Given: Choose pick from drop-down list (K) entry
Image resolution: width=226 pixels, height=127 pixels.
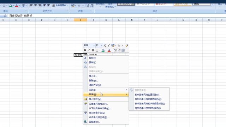Looking at the screenshot, I should point(106,108).
